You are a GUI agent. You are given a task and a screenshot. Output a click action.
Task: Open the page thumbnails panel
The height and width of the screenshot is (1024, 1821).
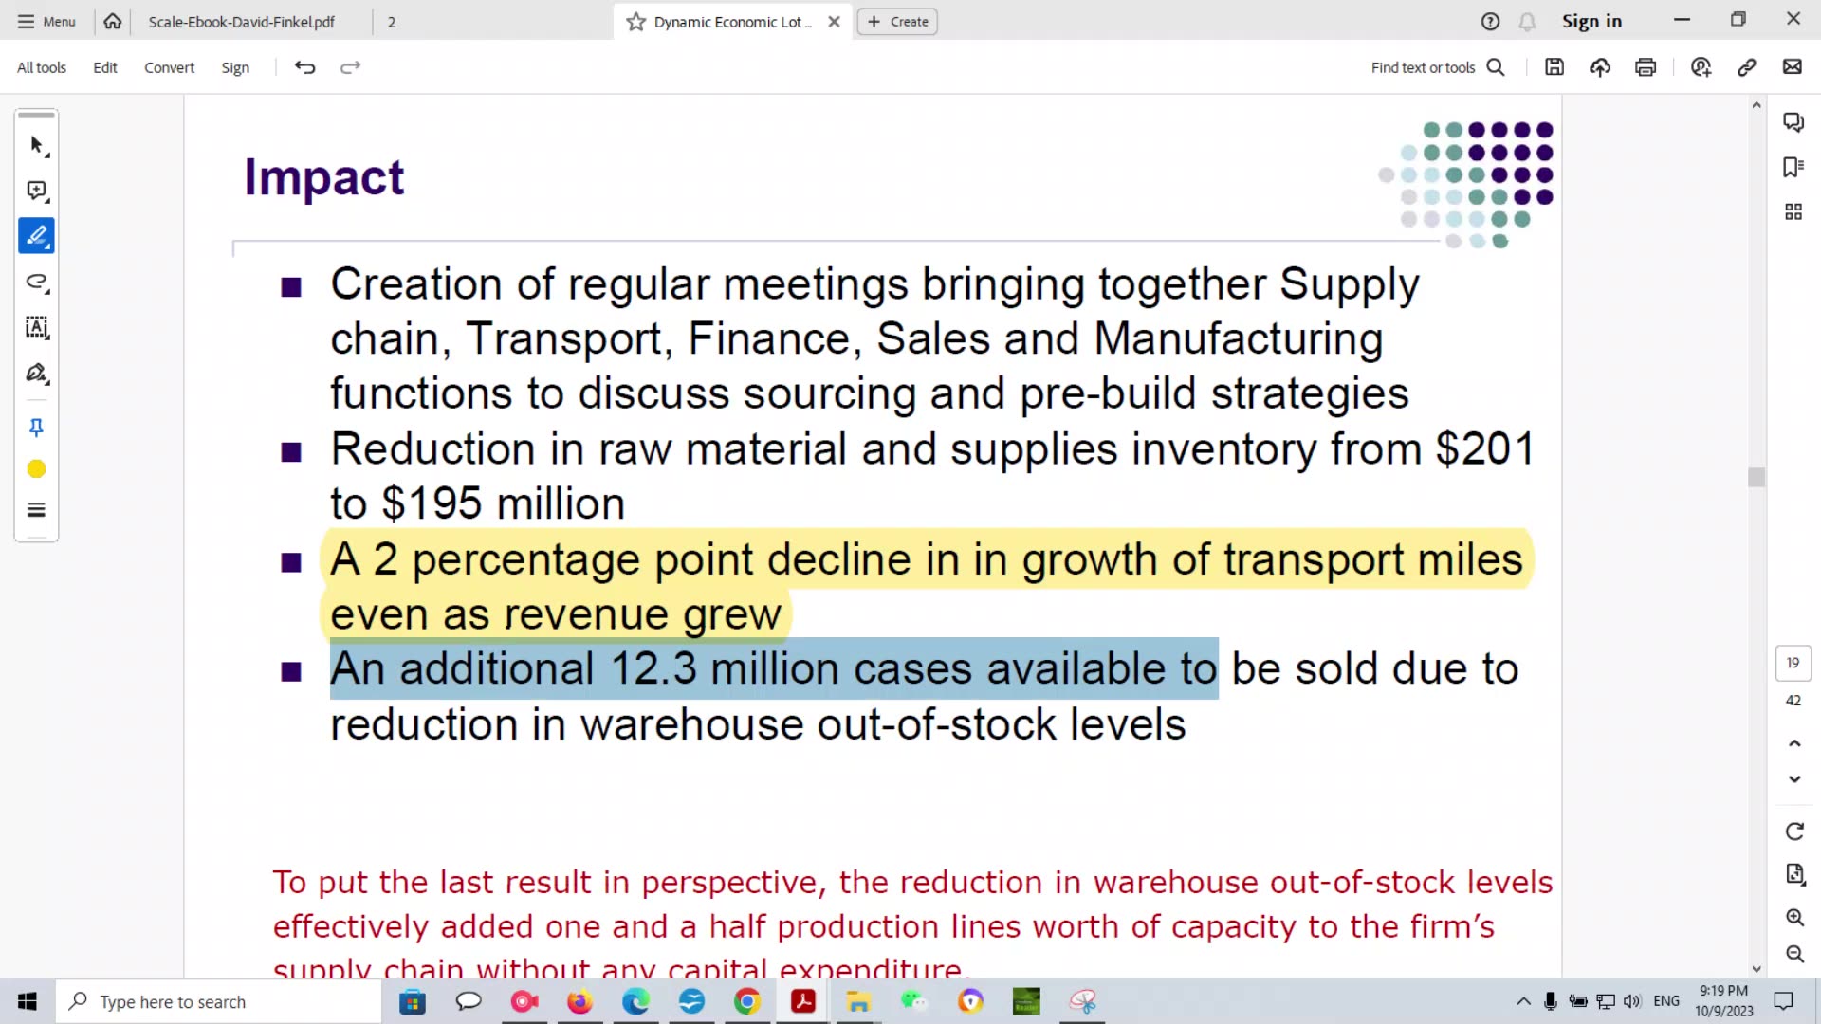pyautogui.click(x=1793, y=210)
